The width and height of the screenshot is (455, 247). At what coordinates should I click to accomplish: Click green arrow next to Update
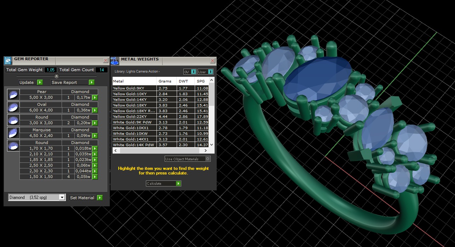[x=40, y=82]
